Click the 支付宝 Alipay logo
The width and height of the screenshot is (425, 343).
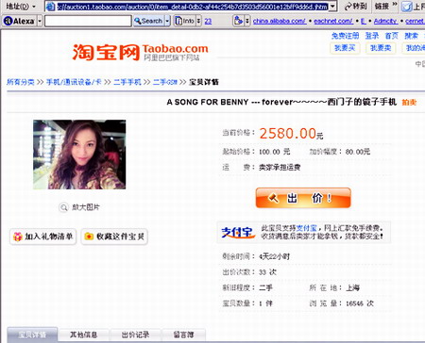coord(238,232)
